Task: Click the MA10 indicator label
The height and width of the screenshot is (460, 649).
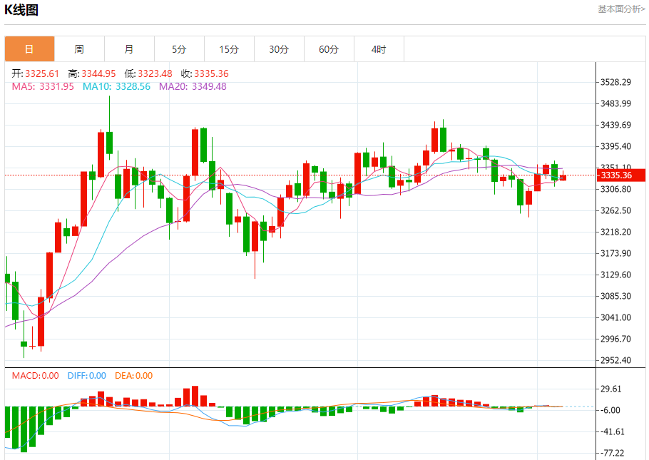Action: 116,86
